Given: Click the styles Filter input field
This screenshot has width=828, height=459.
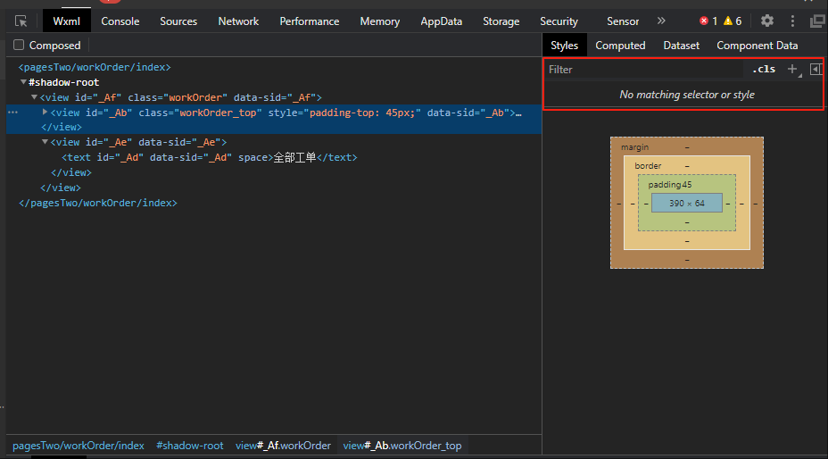Looking at the screenshot, I should tap(644, 70).
